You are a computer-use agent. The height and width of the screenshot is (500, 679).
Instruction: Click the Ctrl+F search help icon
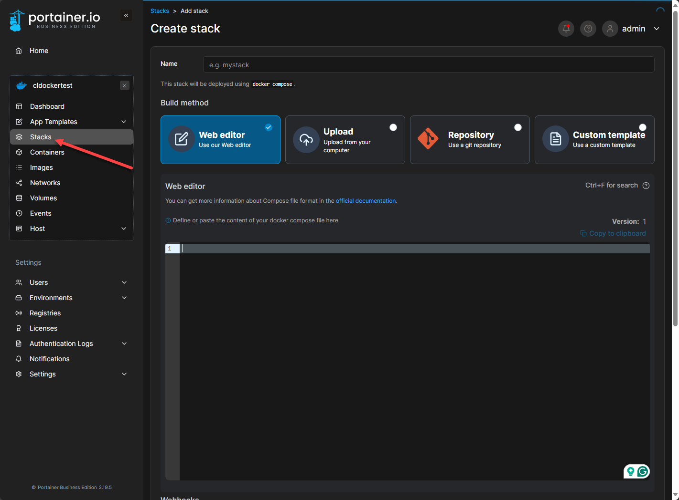[x=646, y=186]
